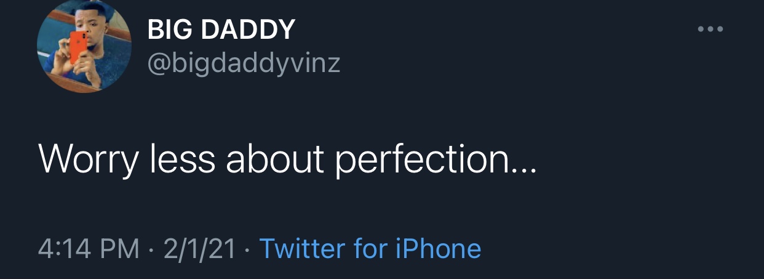
Task: Click the word "about" in the tweet
Action: tap(275, 160)
